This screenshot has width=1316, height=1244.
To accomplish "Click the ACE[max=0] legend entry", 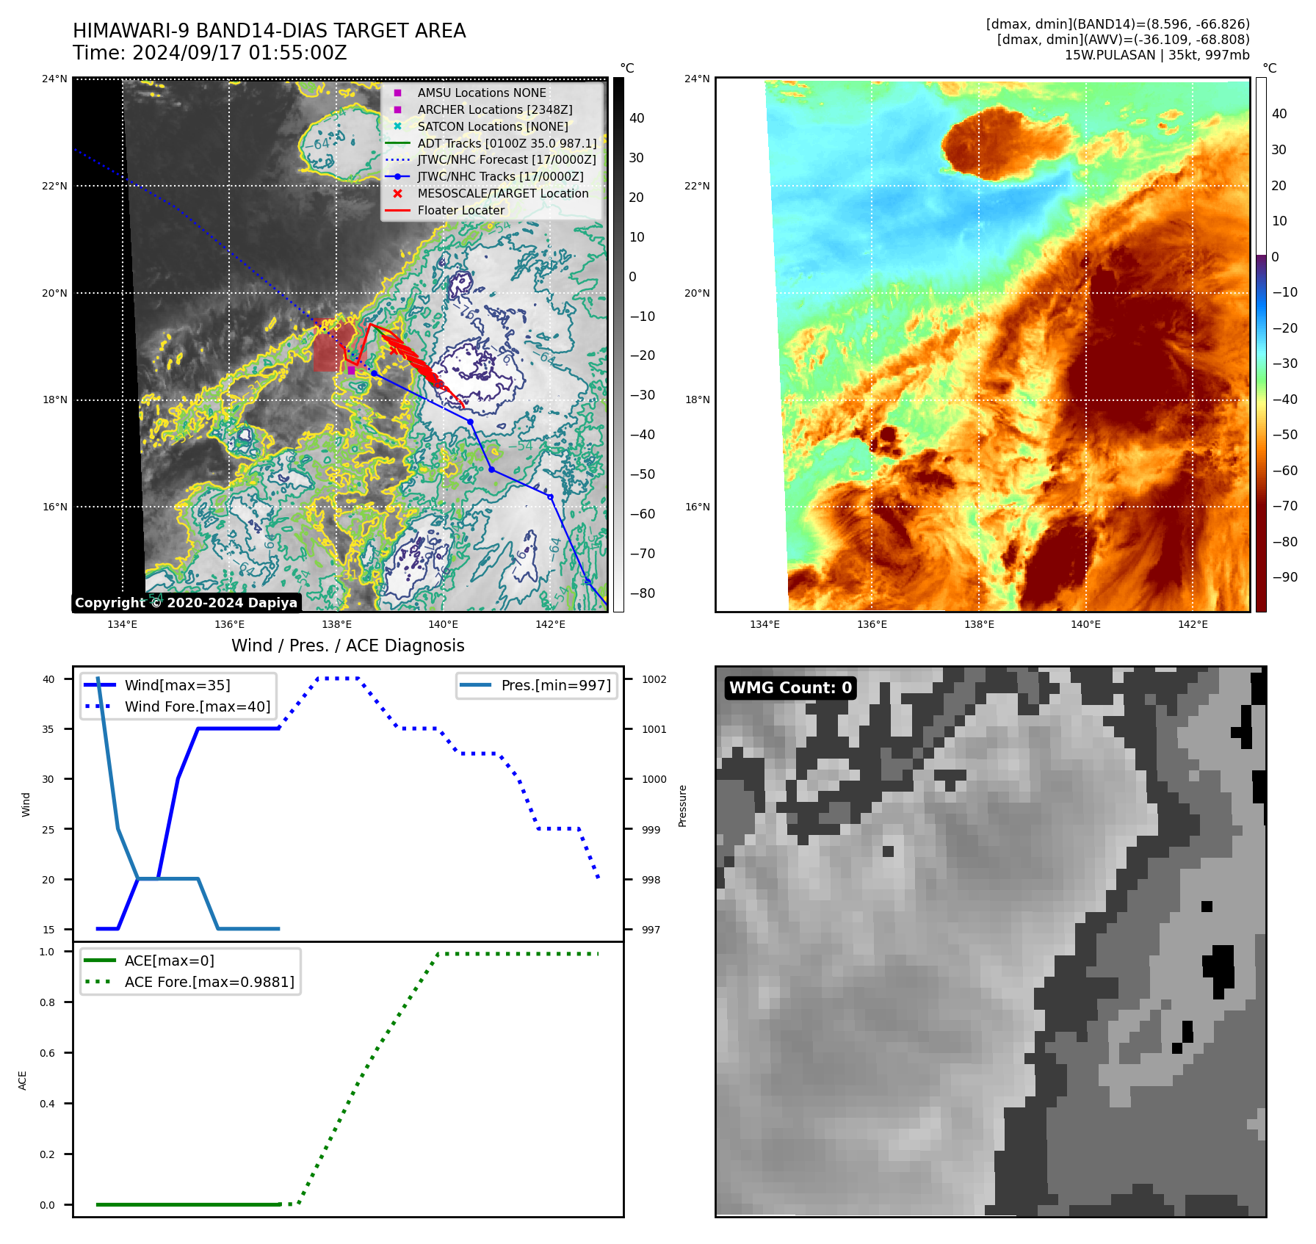I will click(x=169, y=961).
